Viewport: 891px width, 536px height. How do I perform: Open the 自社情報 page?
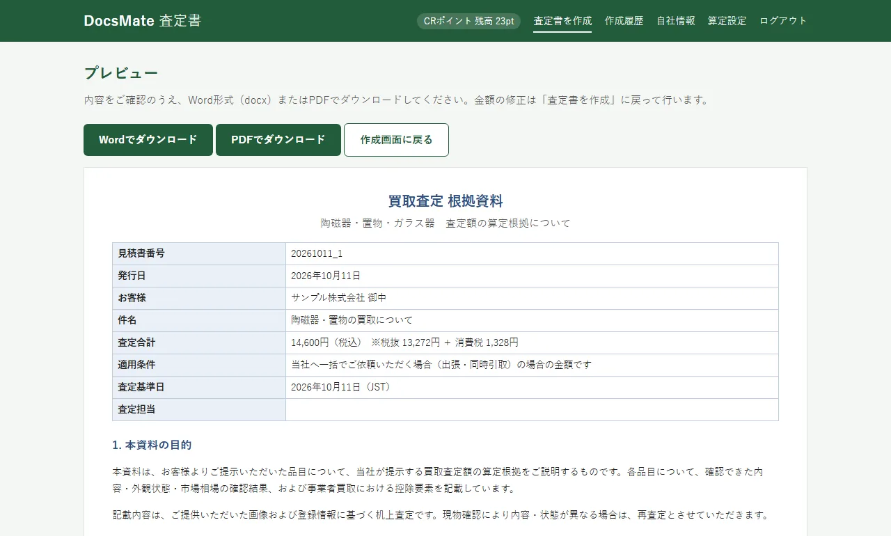point(676,21)
